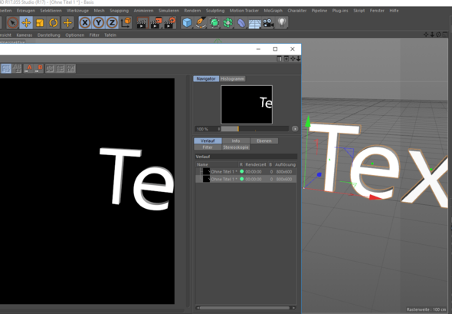Select the Info tab
The width and height of the screenshot is (452, 314).
pos(236,140)
